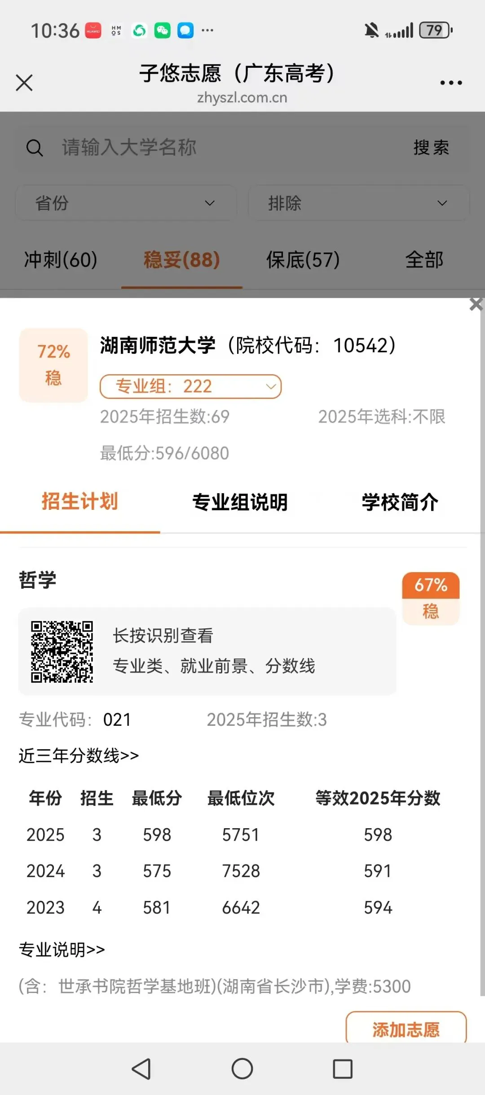Tap the 67% 稳 probability badge
Screen dimensions: 485x1095
431,598
